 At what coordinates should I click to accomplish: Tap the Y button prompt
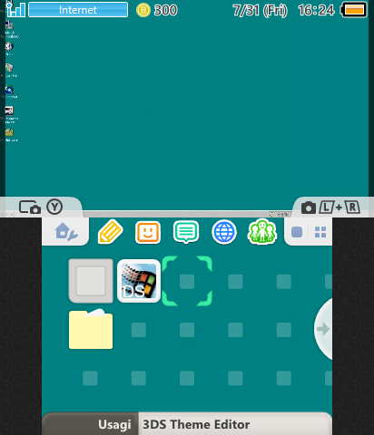coord(54,207)
